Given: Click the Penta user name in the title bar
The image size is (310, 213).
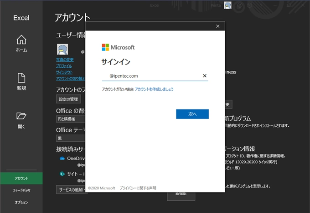Looking at the screenshot, I should click(216, 5).
